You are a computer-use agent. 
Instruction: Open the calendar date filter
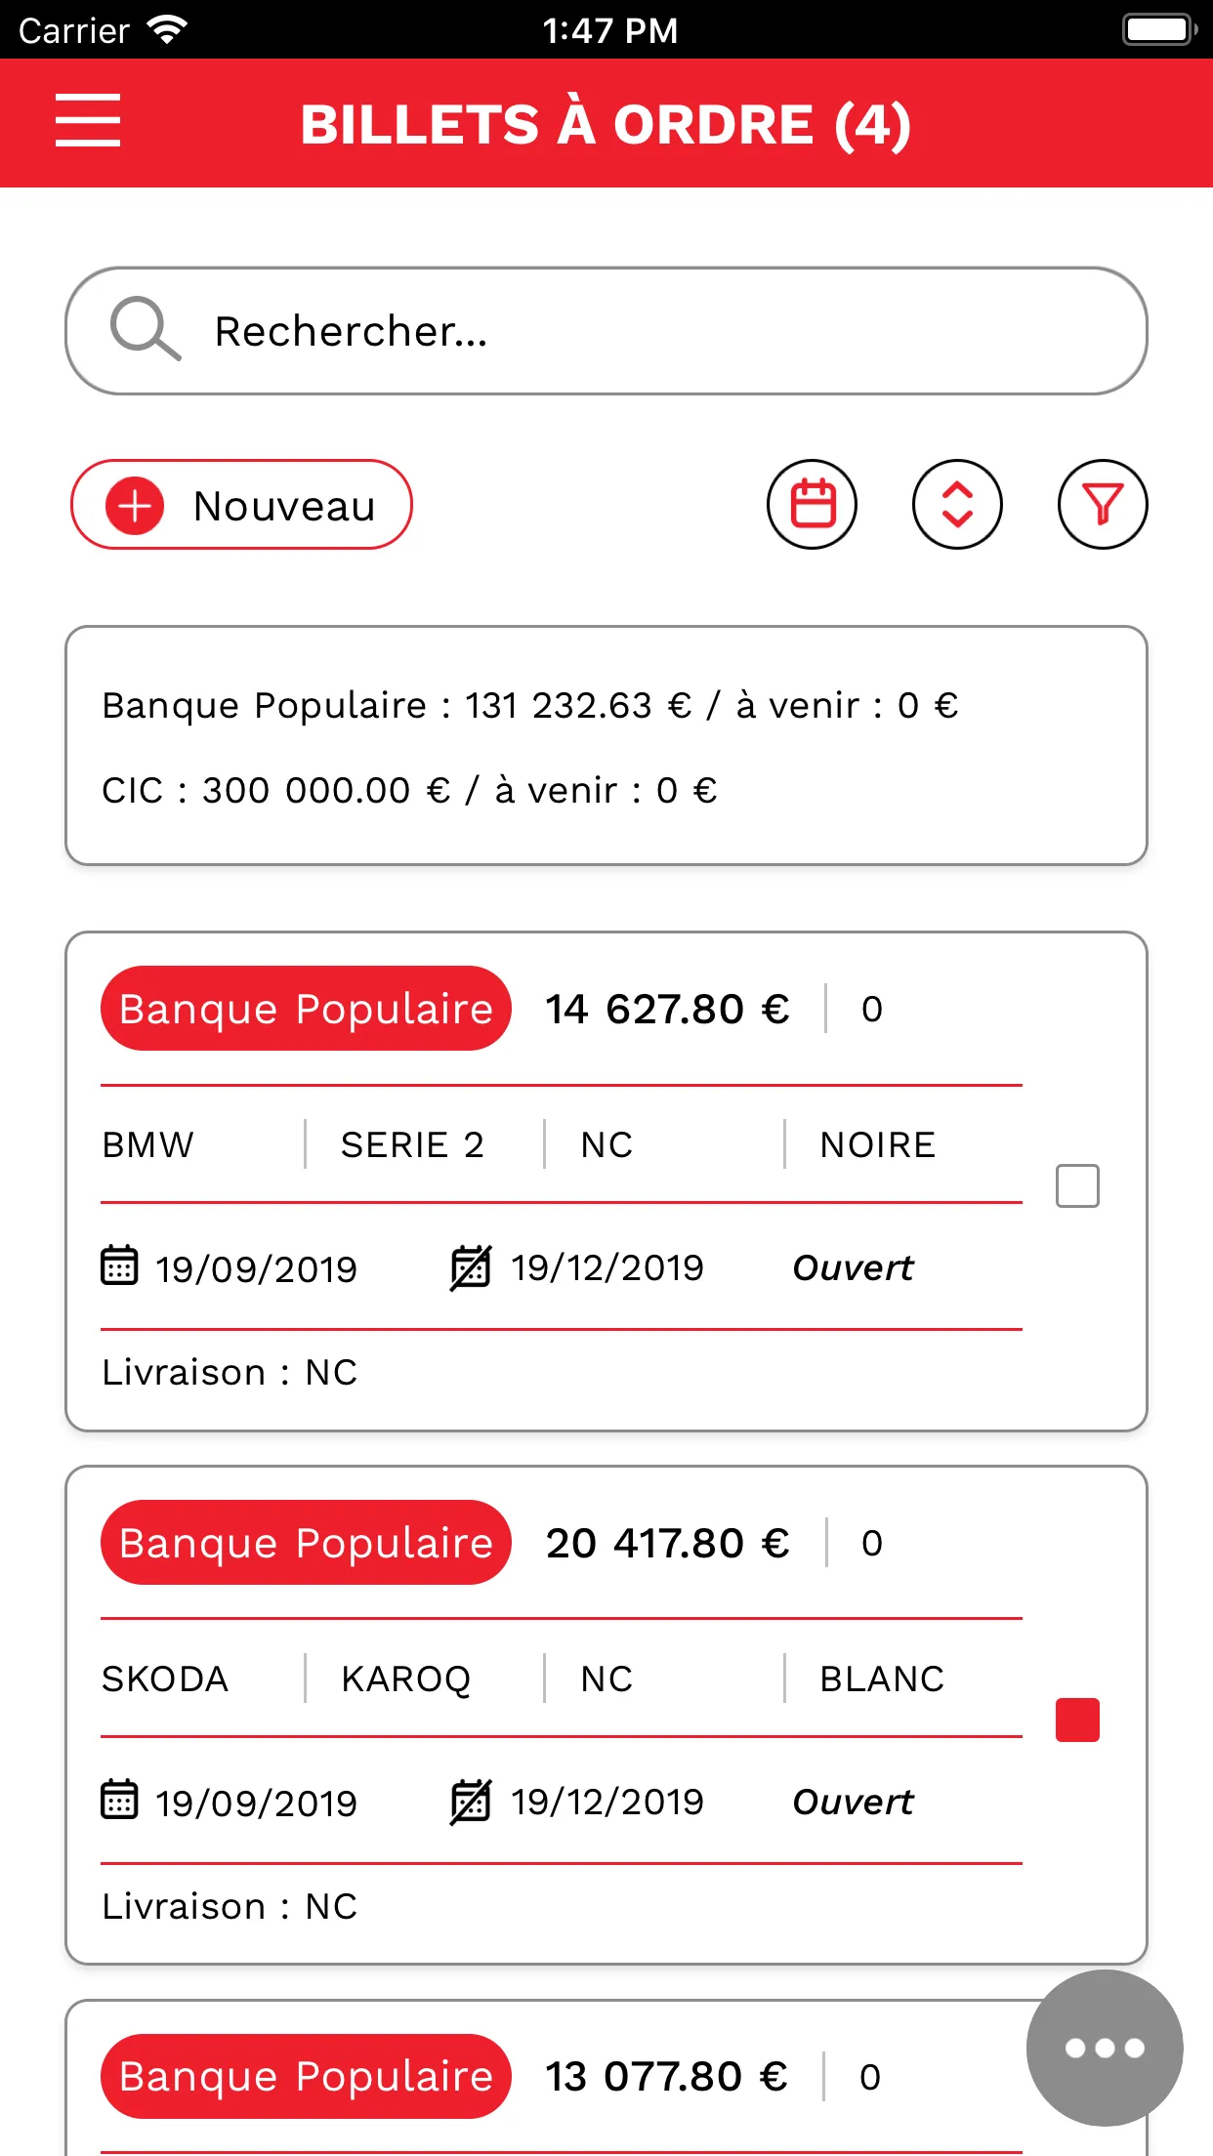(x=812, y=505)
